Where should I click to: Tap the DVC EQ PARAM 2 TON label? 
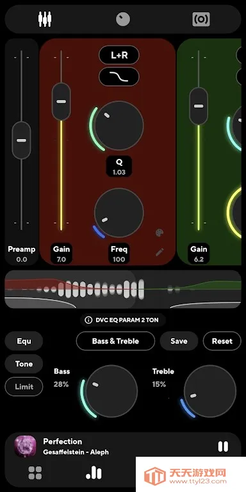click(127, 320)
